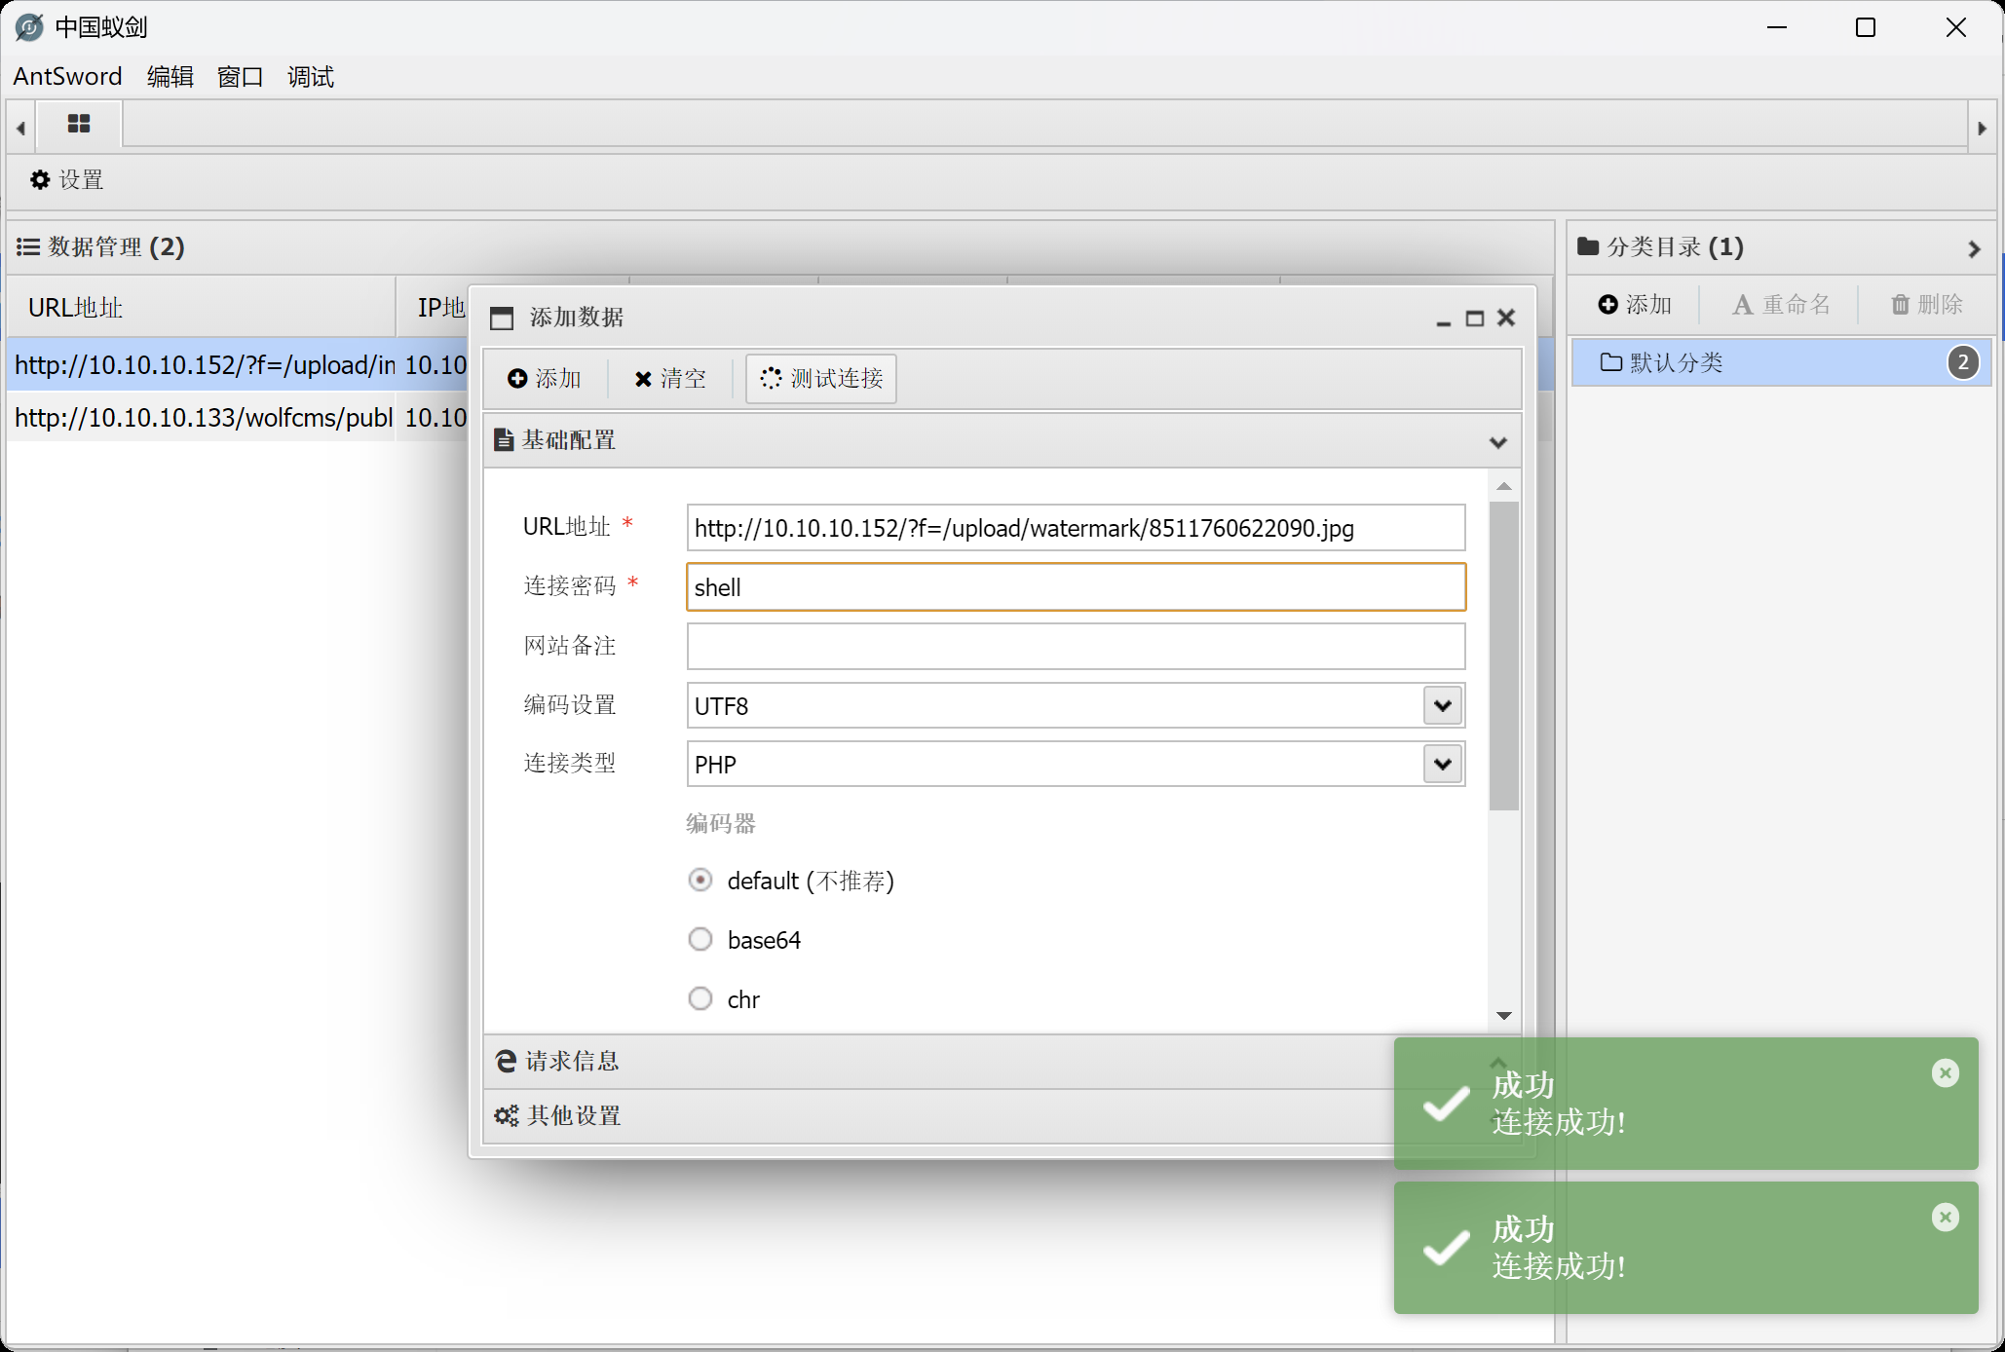Click the dialog scrollbar down arrow
This screenshot has height=1352, width=2005.
pyautogui.click(x=1504, y=1015)
